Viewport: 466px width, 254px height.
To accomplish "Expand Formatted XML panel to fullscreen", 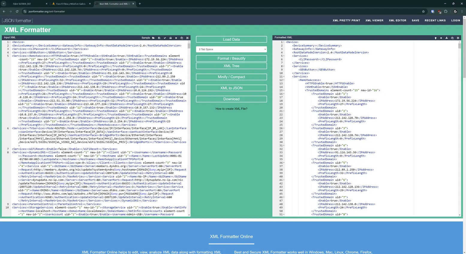I will [458, 38].
